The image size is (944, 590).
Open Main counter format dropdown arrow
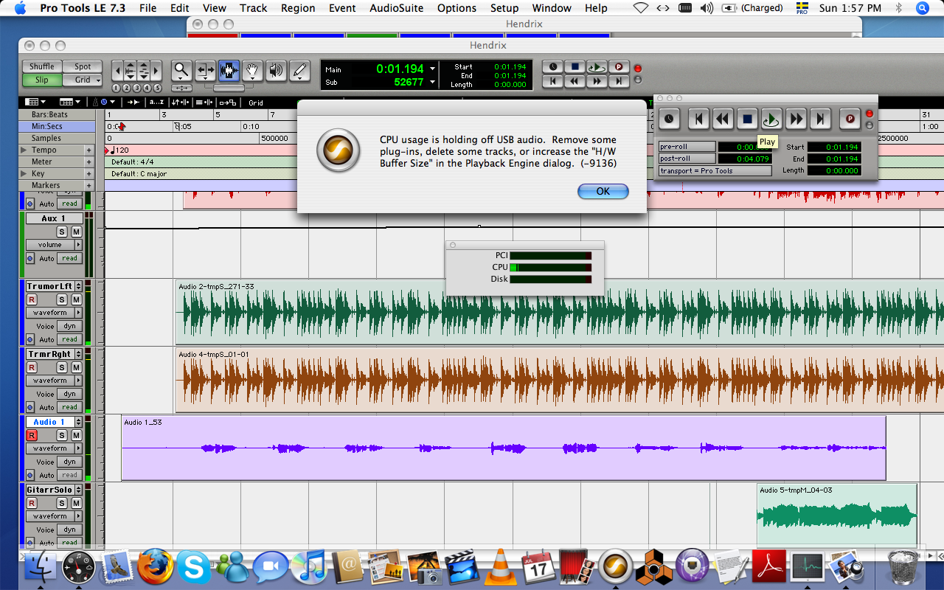[x=432, y=68]
